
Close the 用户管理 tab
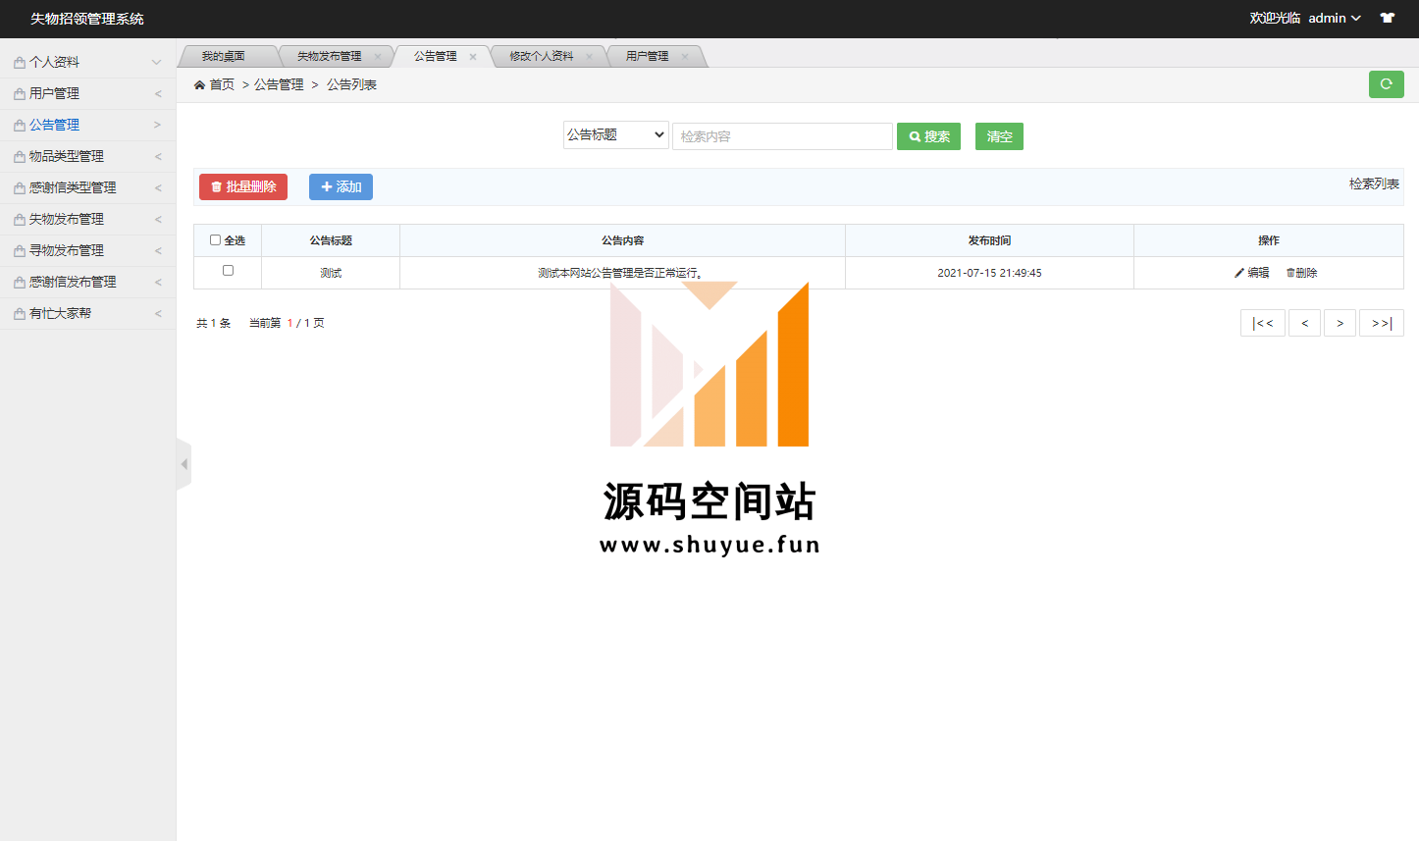tap(685, 57)
